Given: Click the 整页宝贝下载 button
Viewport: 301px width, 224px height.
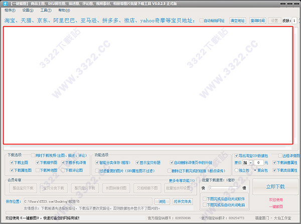Looking at the screenshot, I should [85, 188].
